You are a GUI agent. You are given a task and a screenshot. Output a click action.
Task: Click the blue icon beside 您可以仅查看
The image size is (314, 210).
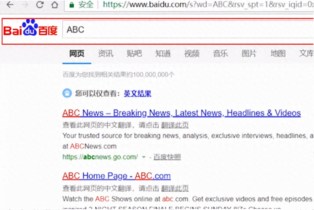coord(67,93)
